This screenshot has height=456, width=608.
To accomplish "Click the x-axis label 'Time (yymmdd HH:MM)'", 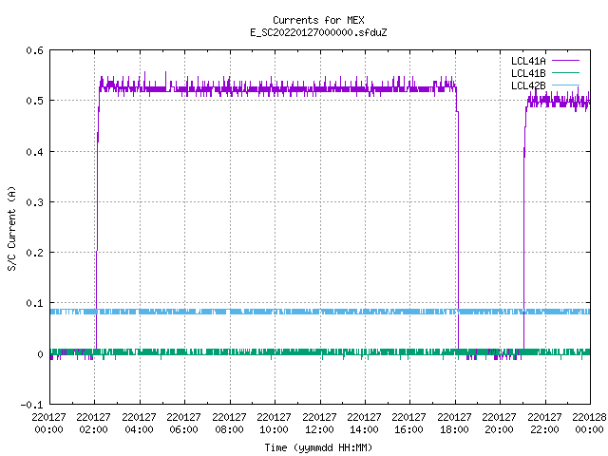I will pyautogui.click(x=318, y=447).
